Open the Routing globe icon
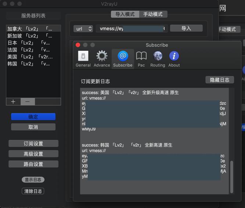Screen dimensions: 245x208 pos(158,59)
